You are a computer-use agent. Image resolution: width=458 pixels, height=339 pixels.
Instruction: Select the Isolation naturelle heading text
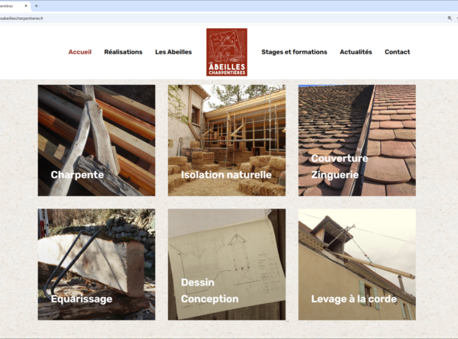[226, 175]
